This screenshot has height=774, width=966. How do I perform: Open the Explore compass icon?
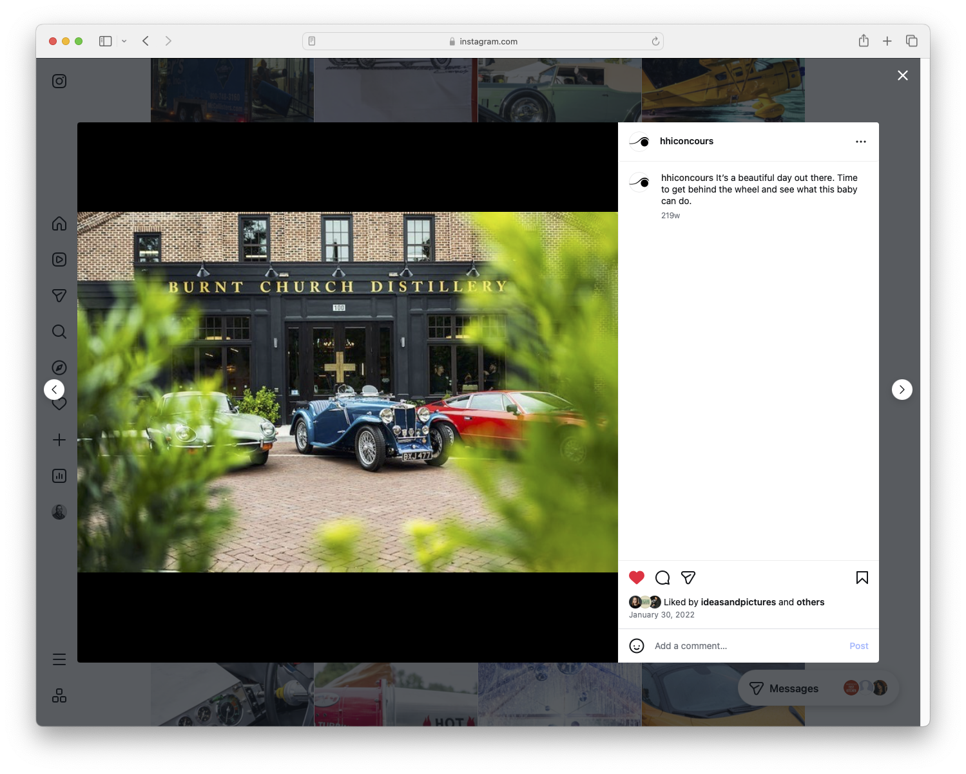[x=59, y=367]
